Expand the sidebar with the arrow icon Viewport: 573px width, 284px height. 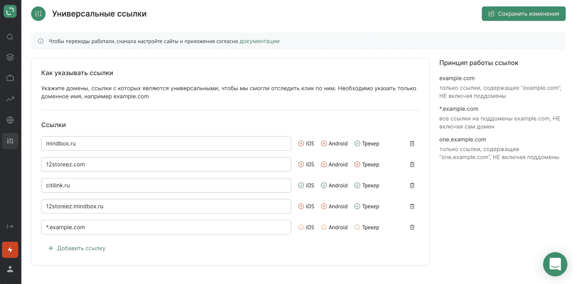pos(10,226)
